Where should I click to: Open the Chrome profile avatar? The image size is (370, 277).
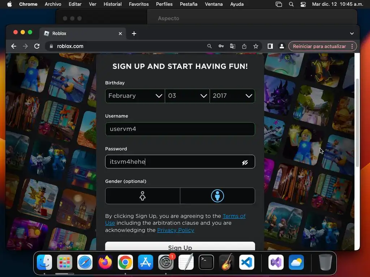(282, 46)
